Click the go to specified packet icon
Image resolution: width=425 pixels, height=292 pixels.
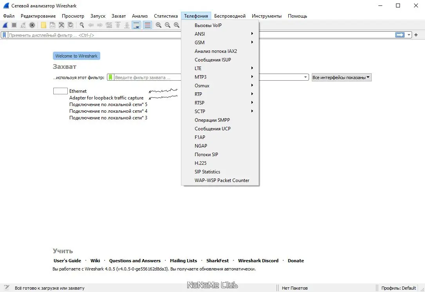[109, 25]
